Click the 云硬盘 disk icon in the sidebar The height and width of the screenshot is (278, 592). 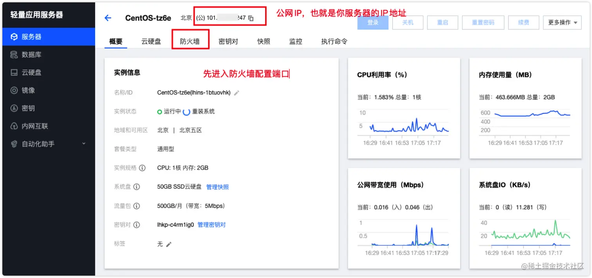pyautogui.click(x=14, y=73)
